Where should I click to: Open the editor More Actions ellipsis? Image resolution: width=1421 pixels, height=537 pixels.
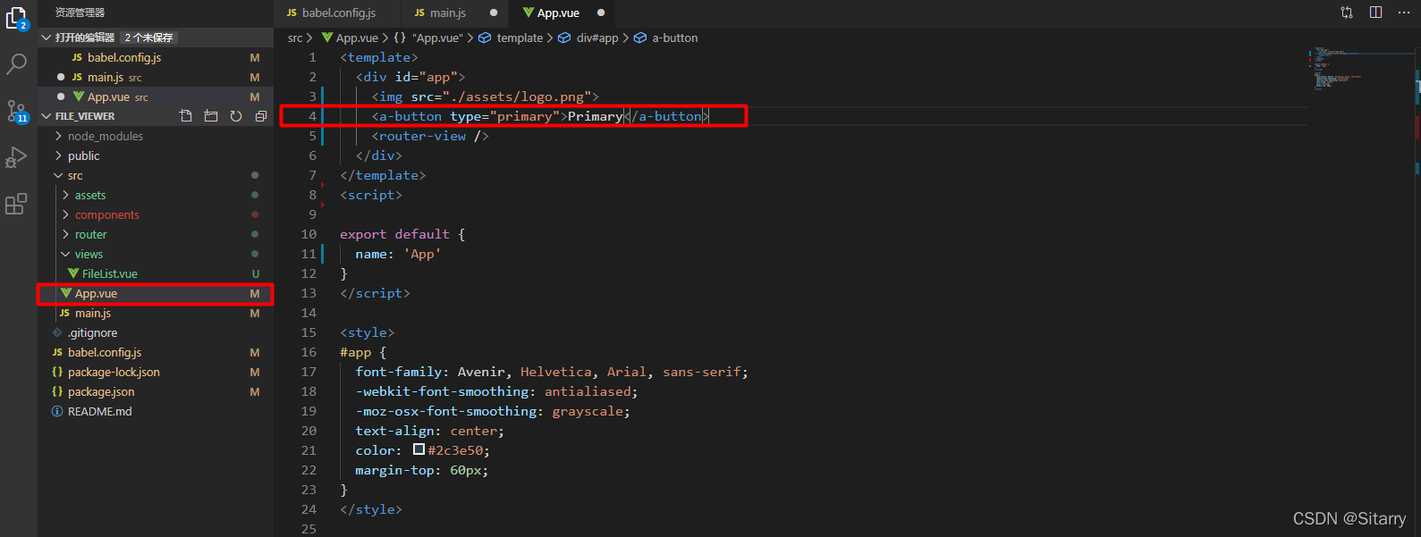1404,13
